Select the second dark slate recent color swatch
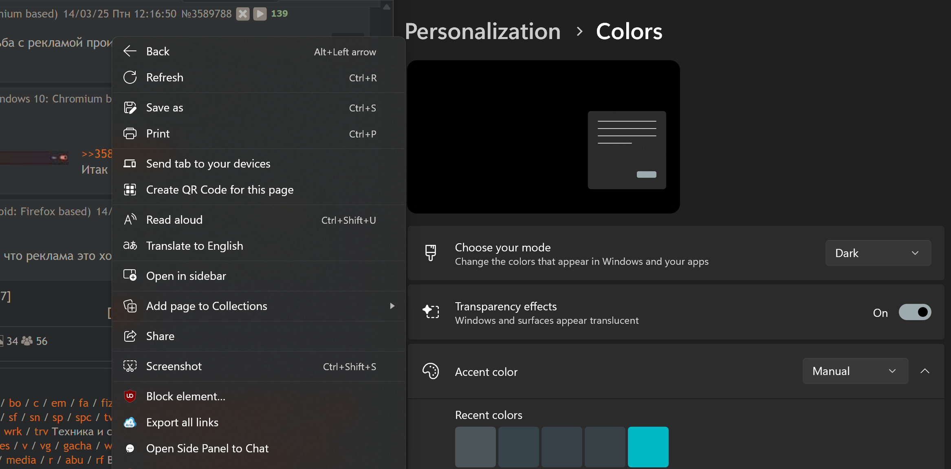This screenshot has width=951, height=469. (518, 447)
